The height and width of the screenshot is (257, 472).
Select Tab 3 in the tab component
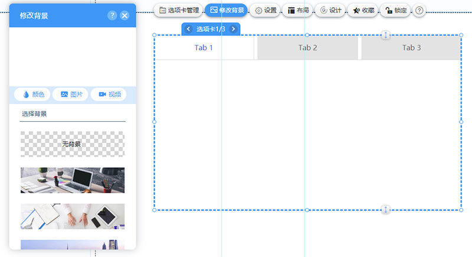pos(411,48)
